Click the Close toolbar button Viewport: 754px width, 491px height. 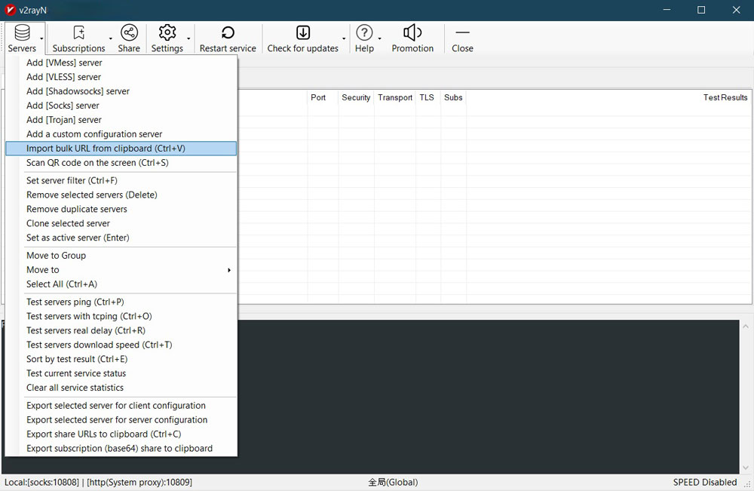(462, 32)
